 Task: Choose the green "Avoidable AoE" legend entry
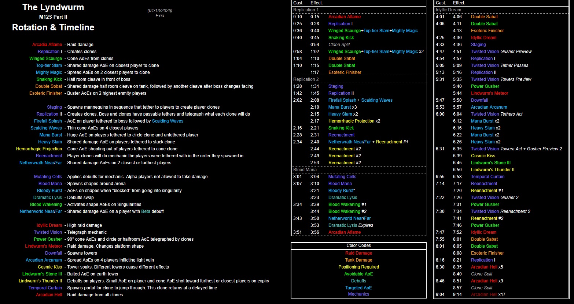tap(358, 274)
